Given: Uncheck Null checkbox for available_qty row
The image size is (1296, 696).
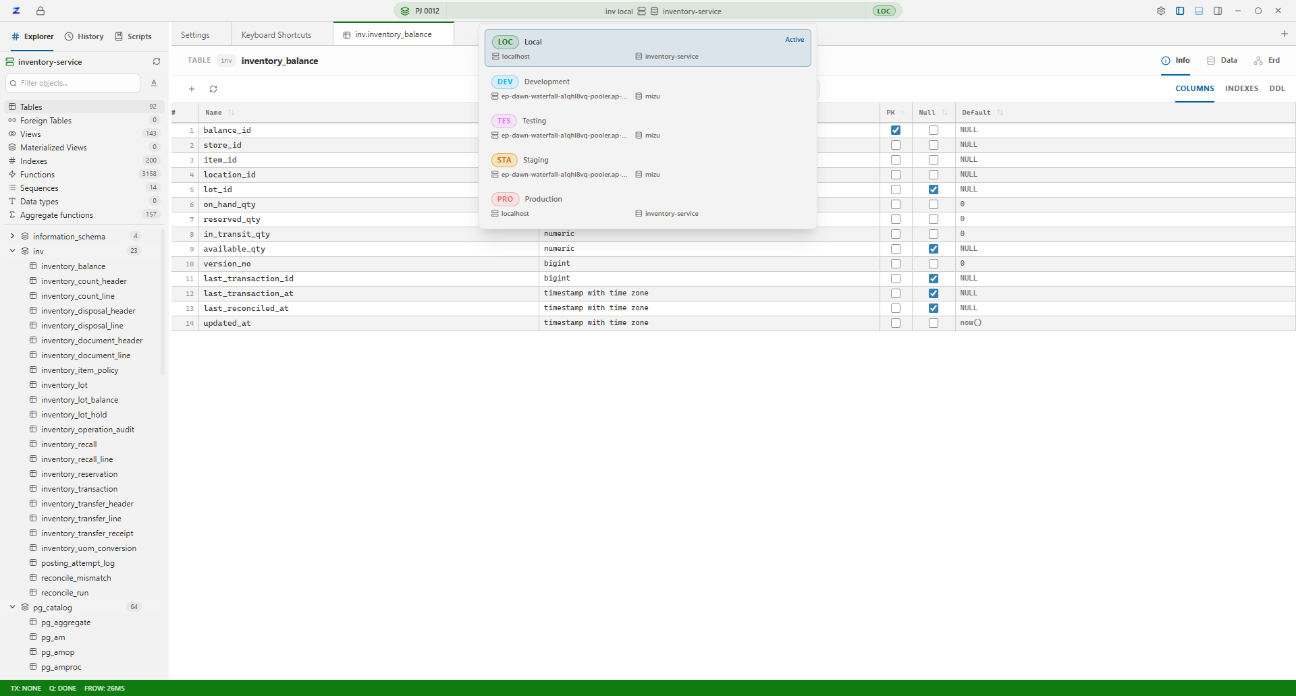Looking at the screenshot, I should [x=934, y=249].
